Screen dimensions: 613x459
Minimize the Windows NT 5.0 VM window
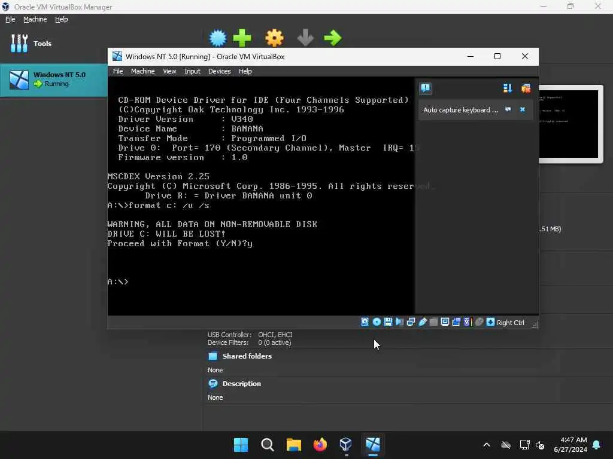click(x=471, y=56)
